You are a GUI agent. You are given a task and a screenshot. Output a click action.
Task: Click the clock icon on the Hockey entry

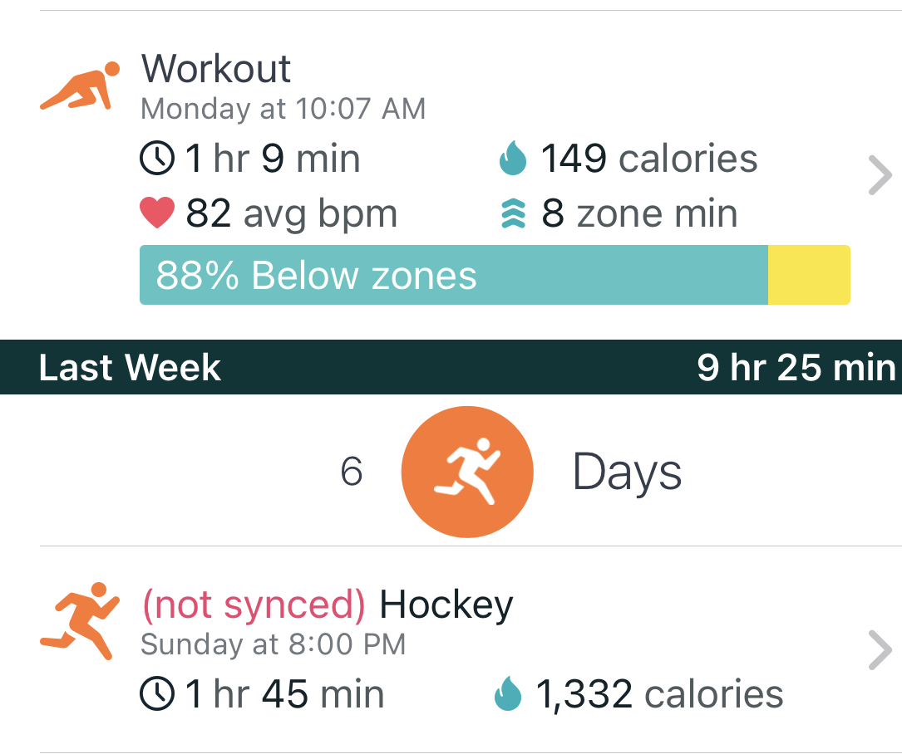(x=157, y=692)
